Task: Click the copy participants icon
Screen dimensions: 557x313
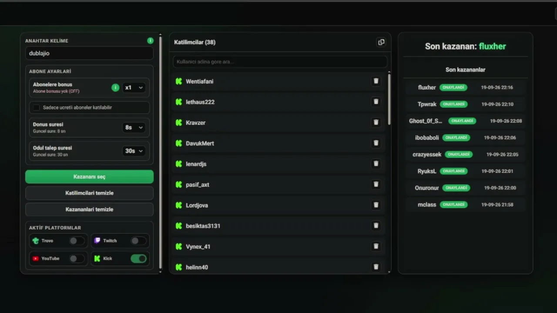Action: (x=381, y=42)
